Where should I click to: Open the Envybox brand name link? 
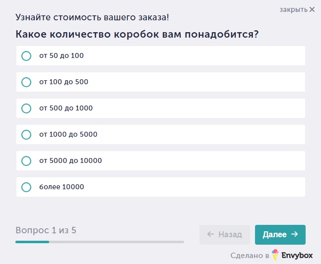[297, 256]
